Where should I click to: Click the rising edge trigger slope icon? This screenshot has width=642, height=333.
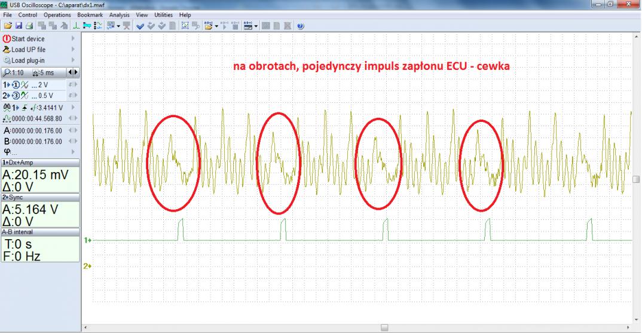tap(25, 108)
